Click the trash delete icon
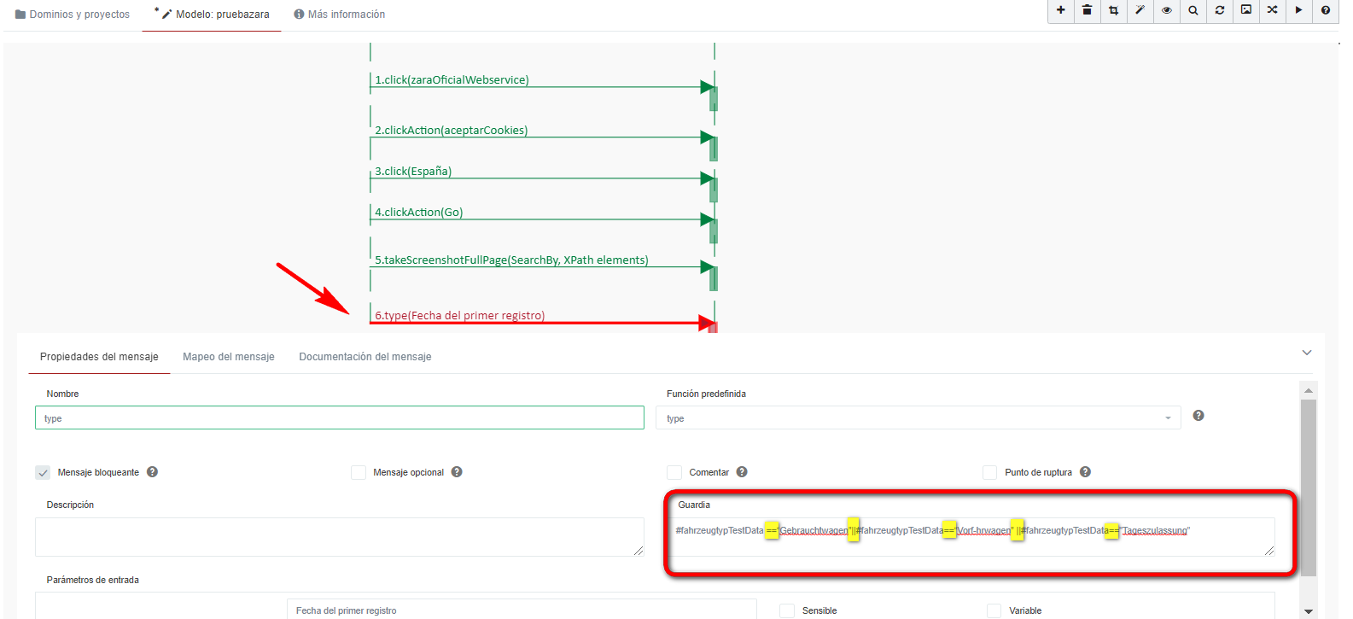The height and width of the screenshot is (619, 1353). pos(1087,10)
